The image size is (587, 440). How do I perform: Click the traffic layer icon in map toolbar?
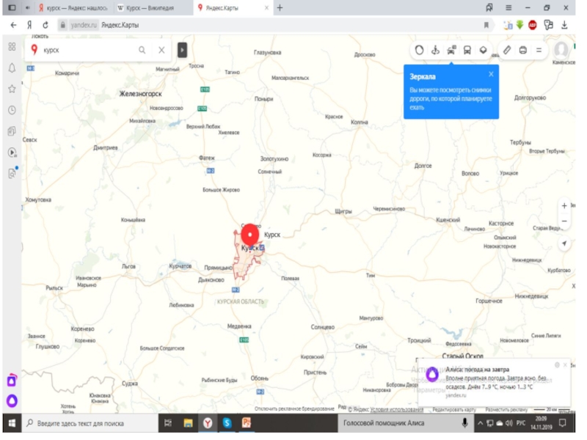[x=419, y=51]
